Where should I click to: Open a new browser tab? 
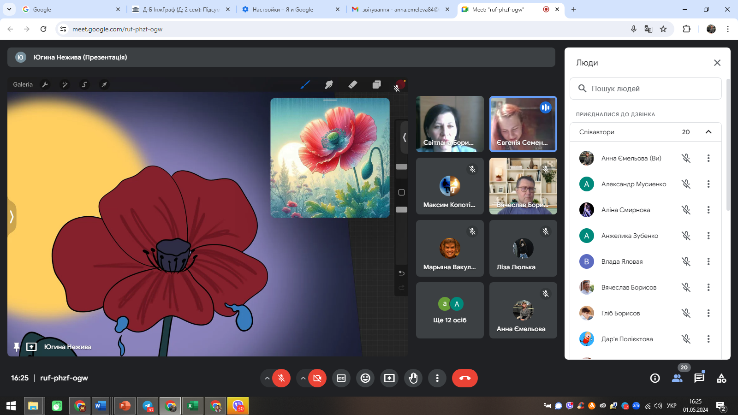[574, 9]
